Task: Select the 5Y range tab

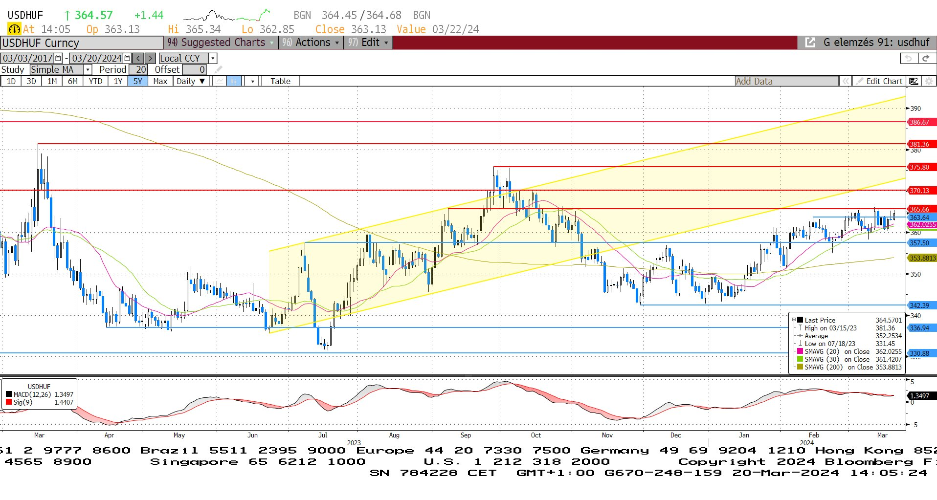Action: [x=138, y=81]
